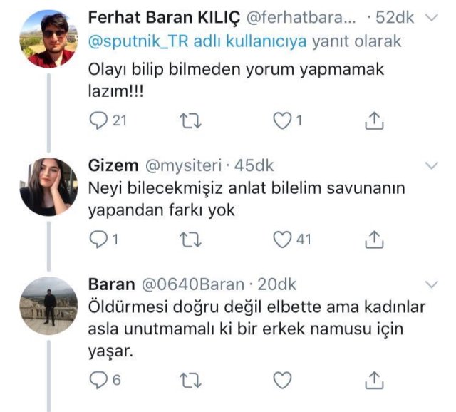Reply to Gizem's tweet
456x412 pixels.
tap(98, 239)
